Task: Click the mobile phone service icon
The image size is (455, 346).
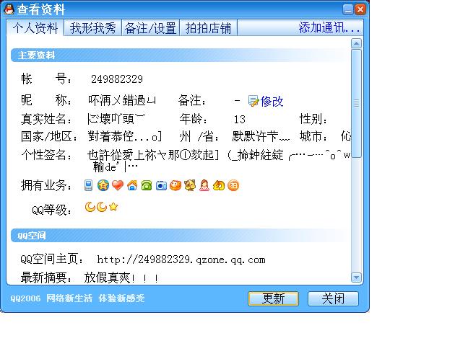Action: pyautogui.click(x=88, y=185)
